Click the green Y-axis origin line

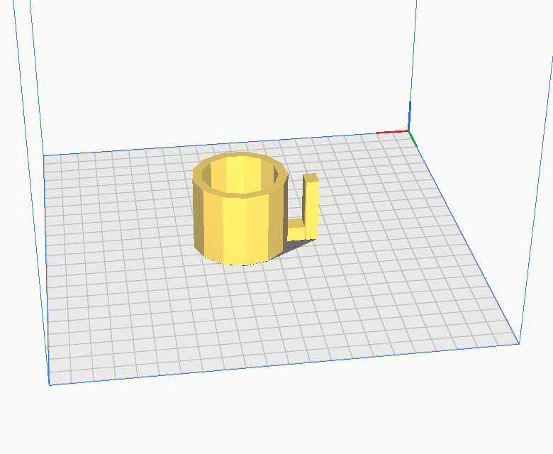(x=413, y=138)
